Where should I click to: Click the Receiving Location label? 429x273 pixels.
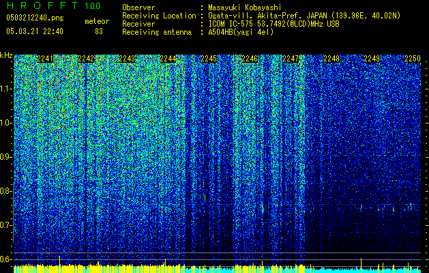(x=159, y=16)
